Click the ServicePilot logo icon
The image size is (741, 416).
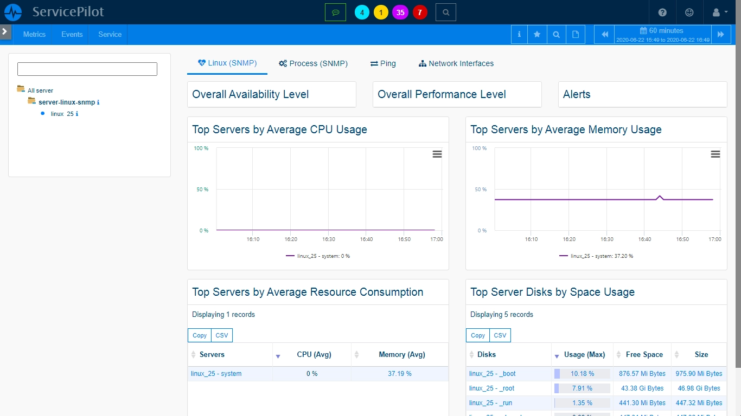pos(13,12)
